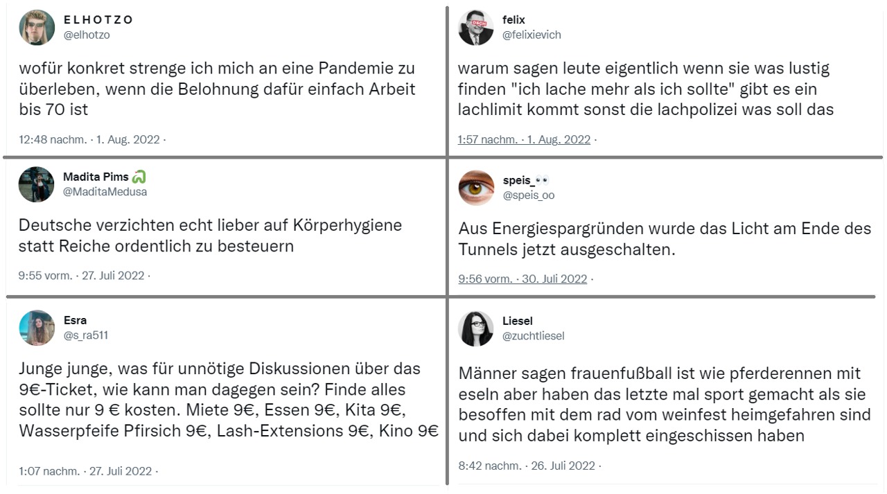Open Esra's profile photo
Screen dimensions: 887x494
click(x=37, y=328)
